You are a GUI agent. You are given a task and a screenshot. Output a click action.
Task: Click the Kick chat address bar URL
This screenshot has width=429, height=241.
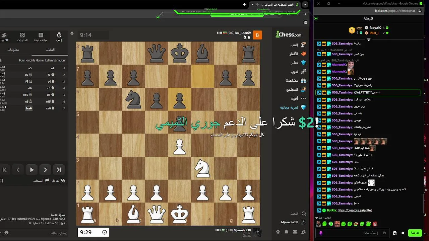click(395, 11)
